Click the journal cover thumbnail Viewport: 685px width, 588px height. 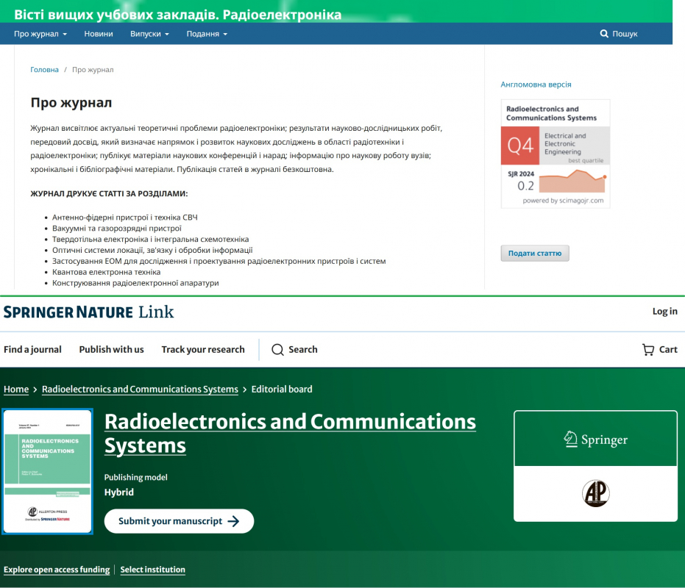click(x=48, y=471)
